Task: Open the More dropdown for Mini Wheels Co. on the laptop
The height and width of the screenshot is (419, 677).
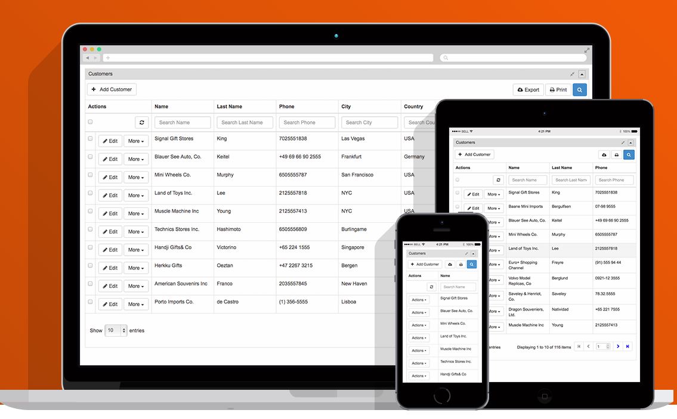Action: [x=136, y=178]
